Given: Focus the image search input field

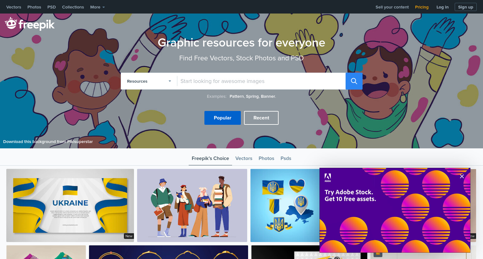Looking at the screenshot, I should [261, 81].
